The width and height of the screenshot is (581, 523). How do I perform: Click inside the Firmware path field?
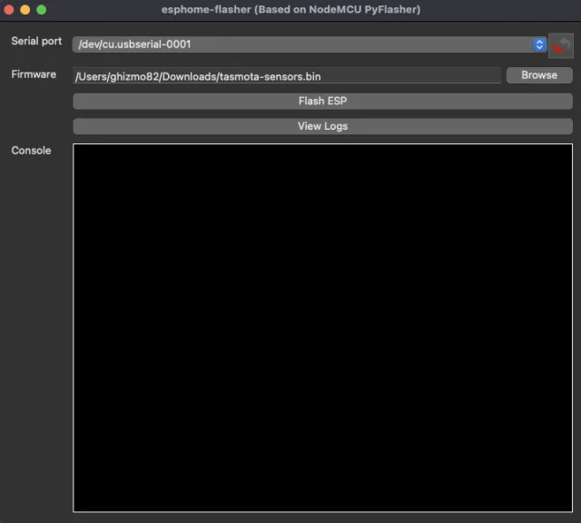(x=409, y=76)
